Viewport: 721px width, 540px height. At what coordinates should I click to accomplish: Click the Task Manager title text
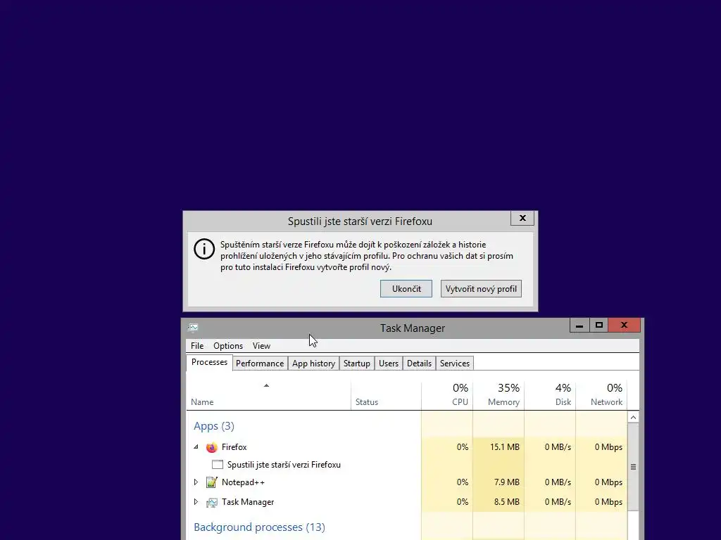(413, 328)
